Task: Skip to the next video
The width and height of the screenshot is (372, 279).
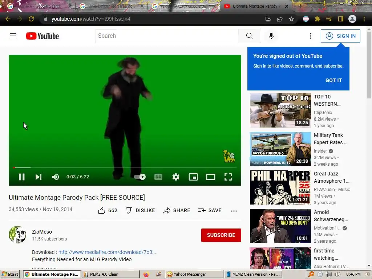Action: click(38, 177)
